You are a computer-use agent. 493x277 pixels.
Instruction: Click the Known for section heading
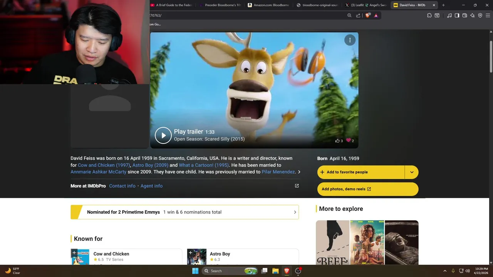(88, 239)
